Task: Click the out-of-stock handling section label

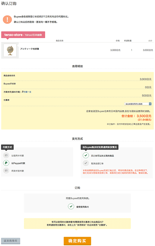Action: point(99,147)
